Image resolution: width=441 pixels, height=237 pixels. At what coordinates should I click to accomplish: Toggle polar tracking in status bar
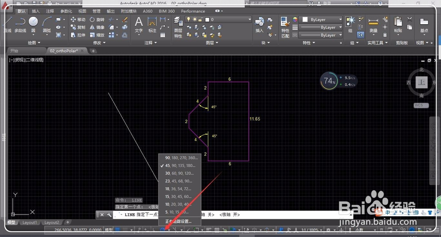click(x=163, y=229)
